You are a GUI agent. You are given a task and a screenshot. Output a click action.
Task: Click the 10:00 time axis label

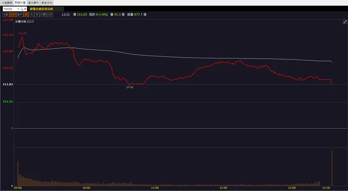86,188
